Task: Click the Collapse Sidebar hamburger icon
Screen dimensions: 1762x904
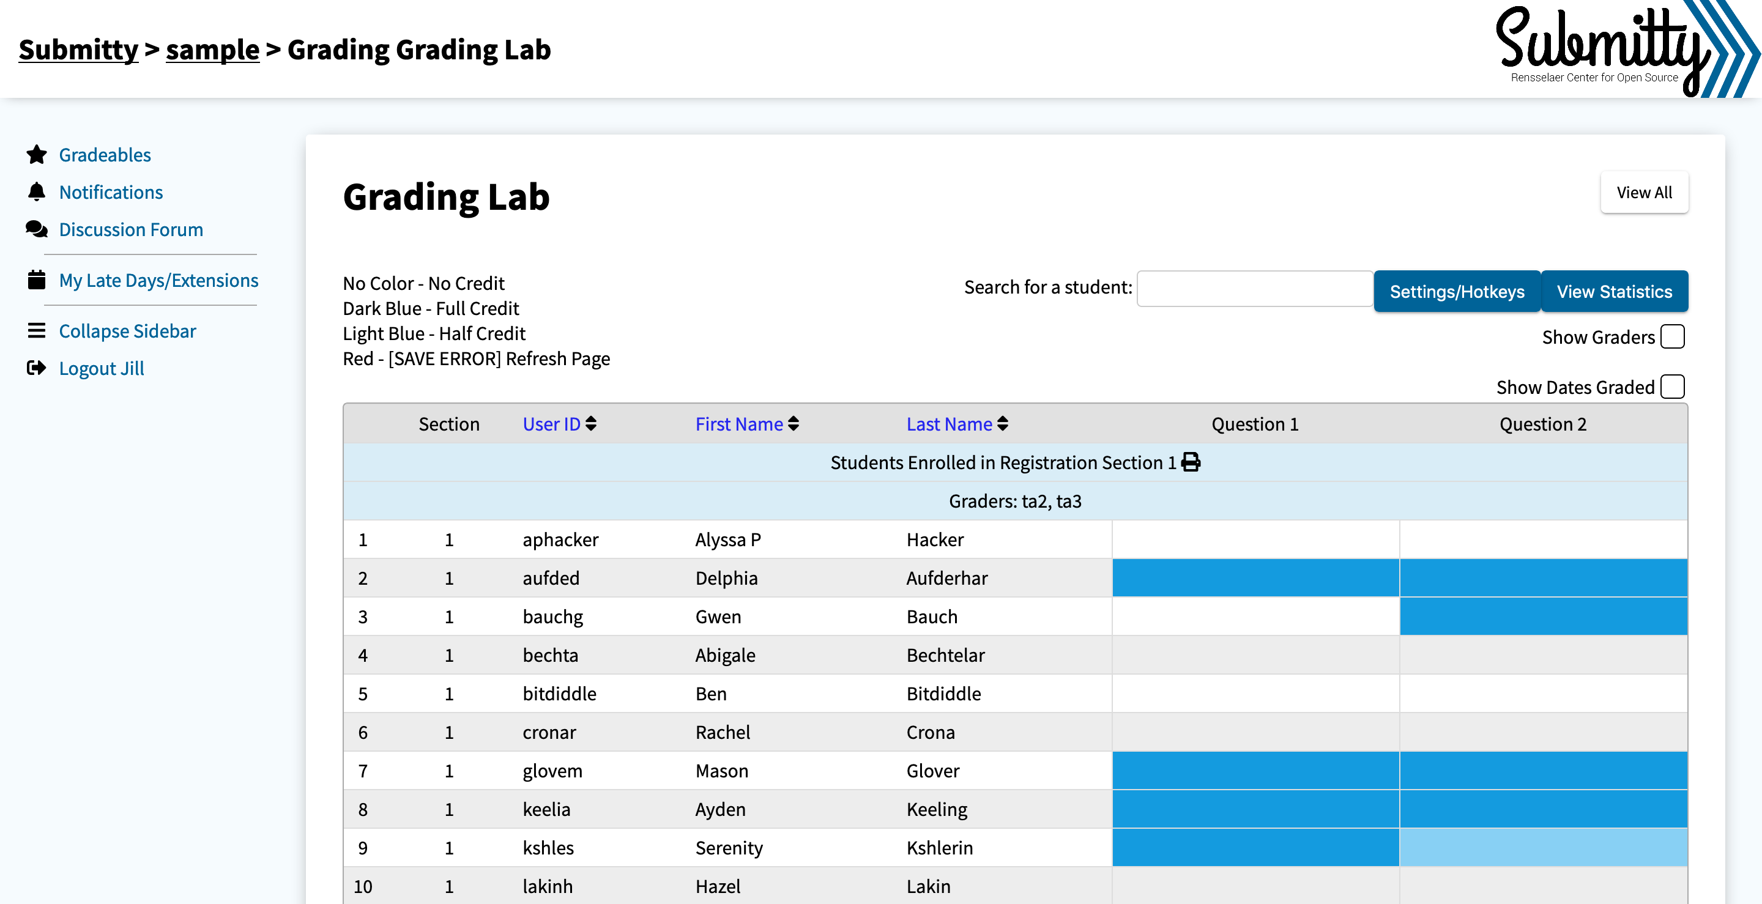Action: pyautogui.click(x=36, y=331)
